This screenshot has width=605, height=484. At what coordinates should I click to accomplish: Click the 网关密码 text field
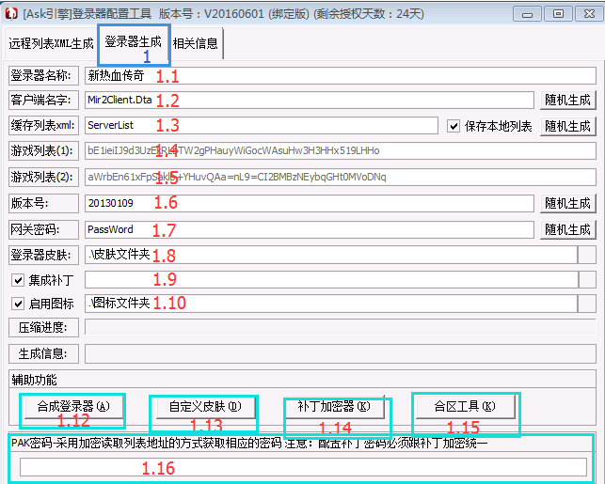coord(310,229)
